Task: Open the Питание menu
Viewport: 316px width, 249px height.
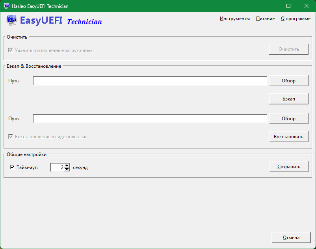Action: tap(265, 19)
